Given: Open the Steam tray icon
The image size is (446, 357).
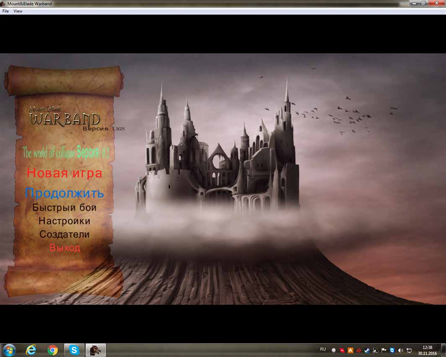Looking at the screenshot, I should pyautogui.click(x=367, y=350).
